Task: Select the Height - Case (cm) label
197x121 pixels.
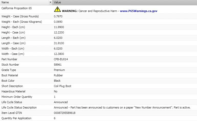Action: click(13, 33)
